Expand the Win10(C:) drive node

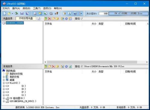coord(4,83)
